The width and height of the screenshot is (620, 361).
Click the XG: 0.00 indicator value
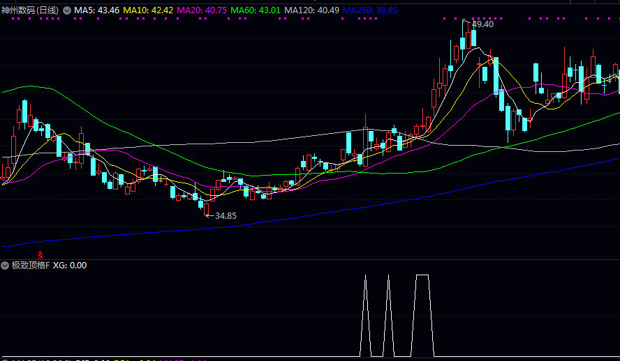[x=70, y=266]
